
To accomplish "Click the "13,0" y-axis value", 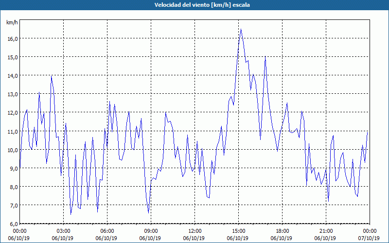I will [x=12, y=94].
